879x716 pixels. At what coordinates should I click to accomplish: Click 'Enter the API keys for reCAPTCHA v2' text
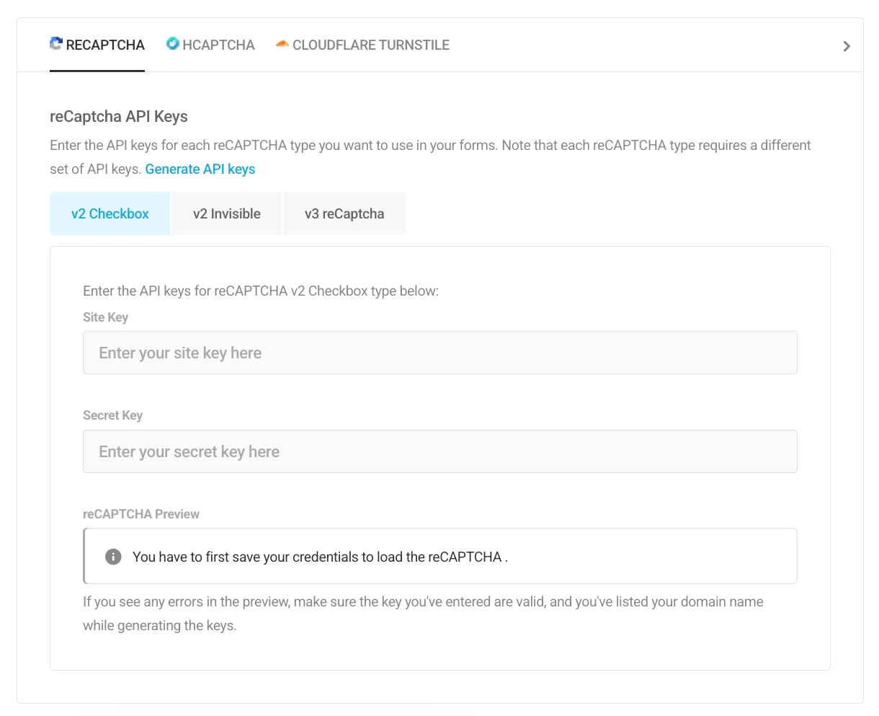(x=261, y=291)
